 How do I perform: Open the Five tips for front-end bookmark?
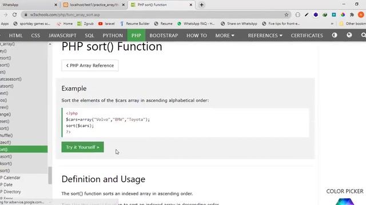[281, 24]
